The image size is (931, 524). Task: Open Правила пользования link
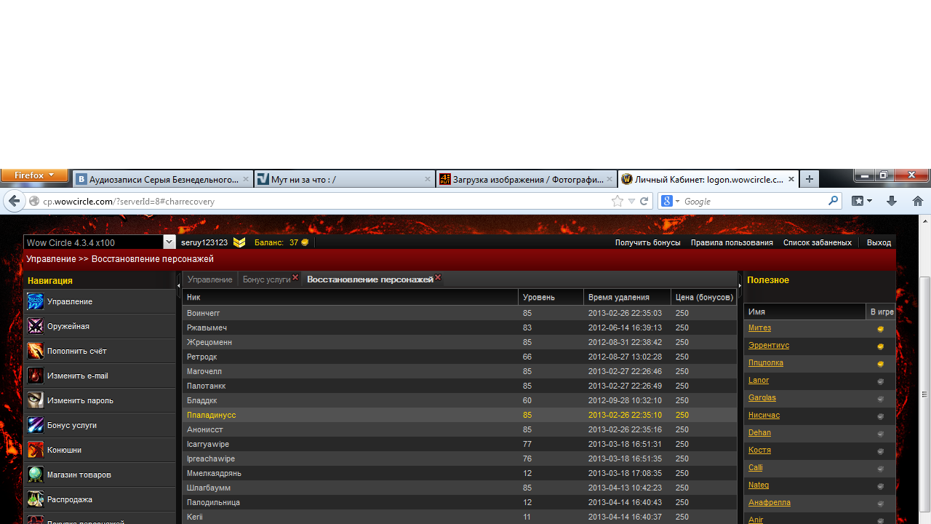point(732,242)
